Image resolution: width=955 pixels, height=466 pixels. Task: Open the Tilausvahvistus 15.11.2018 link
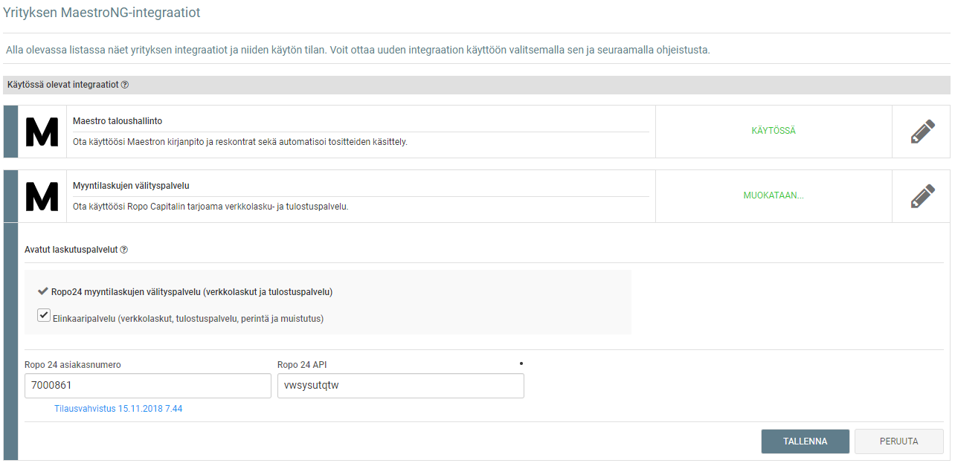tap(118, 409)
